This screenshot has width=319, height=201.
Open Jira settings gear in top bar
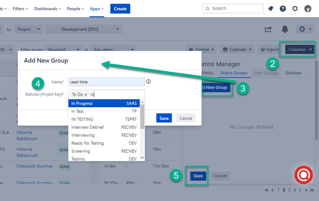click(x=295, y=9)
